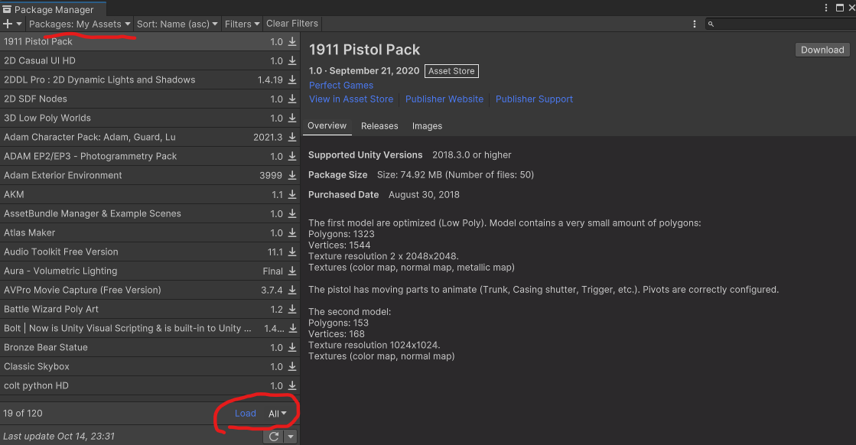The height and width of the screenshot is (445, 856).
Task: Select the AKM package
Action: [150, 194]
